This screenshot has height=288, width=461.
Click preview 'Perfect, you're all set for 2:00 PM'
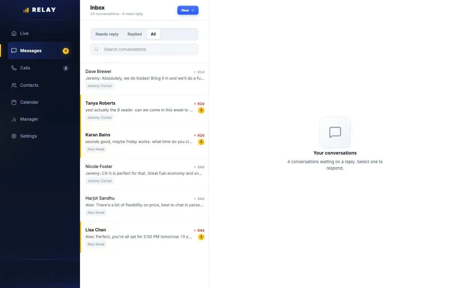pyautogui.click(x=139, y=237)
